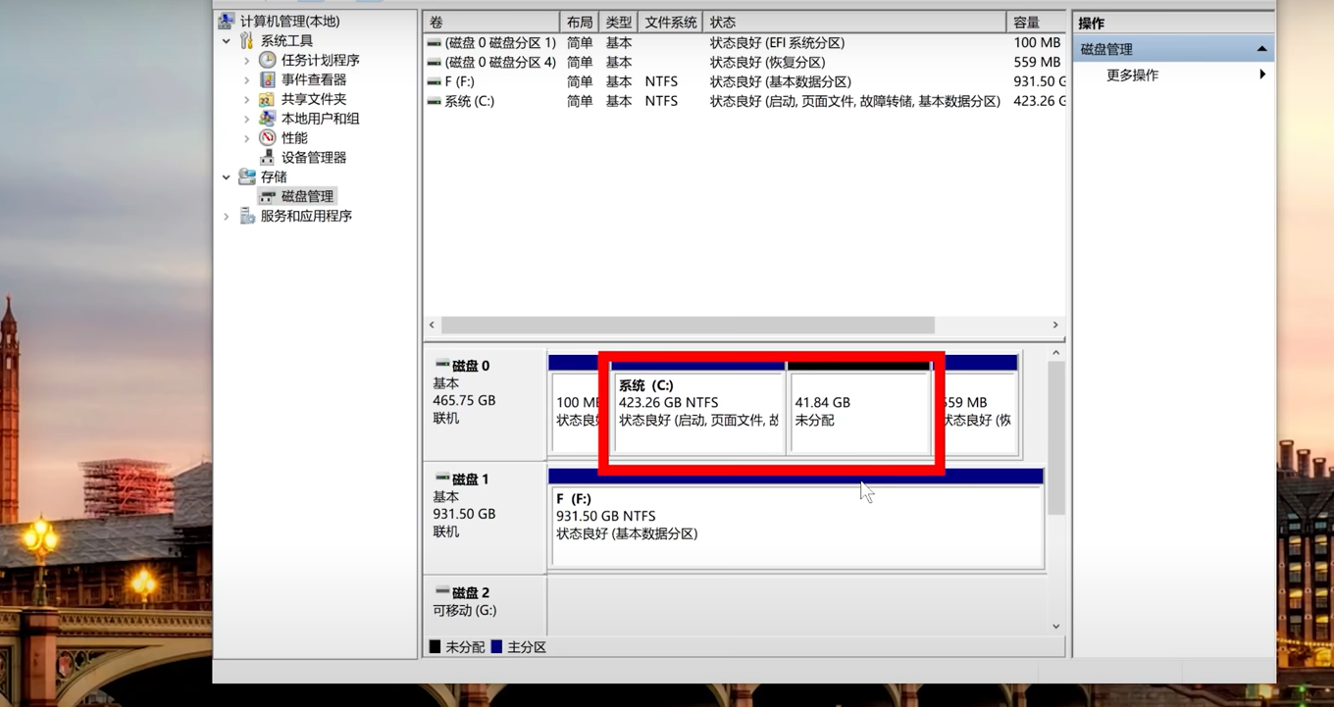The height and width of the screenshot is (707, 1334).
Task: Sort by the 类型 column header
Action: pyautogui.click(x=618, y=22)
